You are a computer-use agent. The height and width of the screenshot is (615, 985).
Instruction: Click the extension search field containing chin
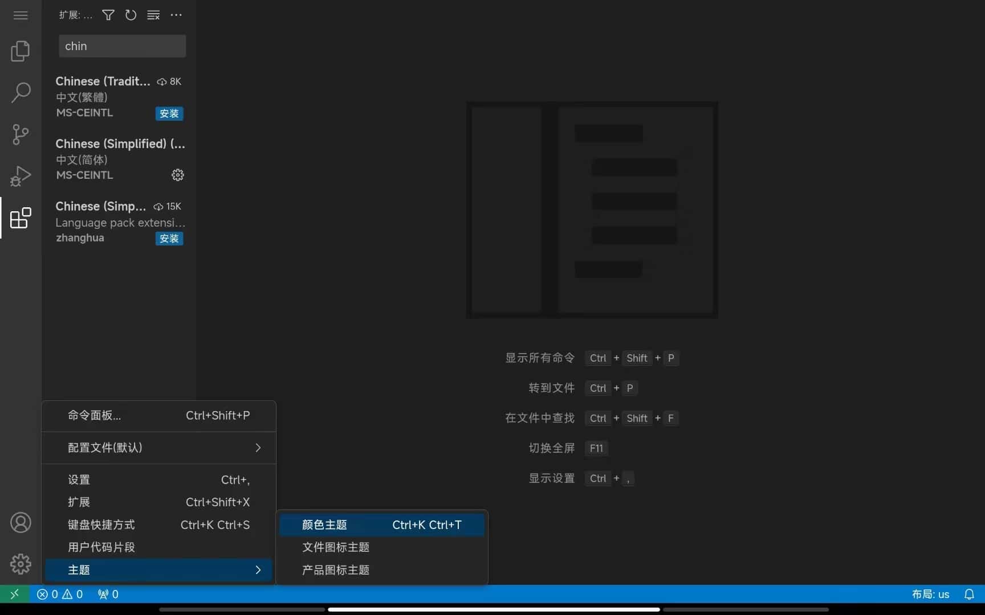[122, 46]
